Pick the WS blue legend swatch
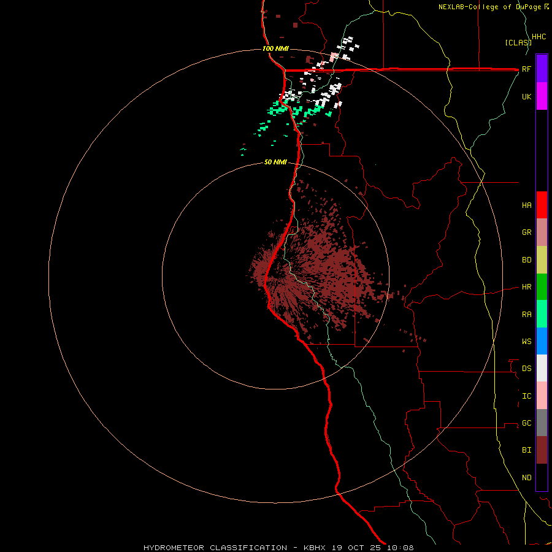This screenshot has width=552, height=552. [542, 341]
